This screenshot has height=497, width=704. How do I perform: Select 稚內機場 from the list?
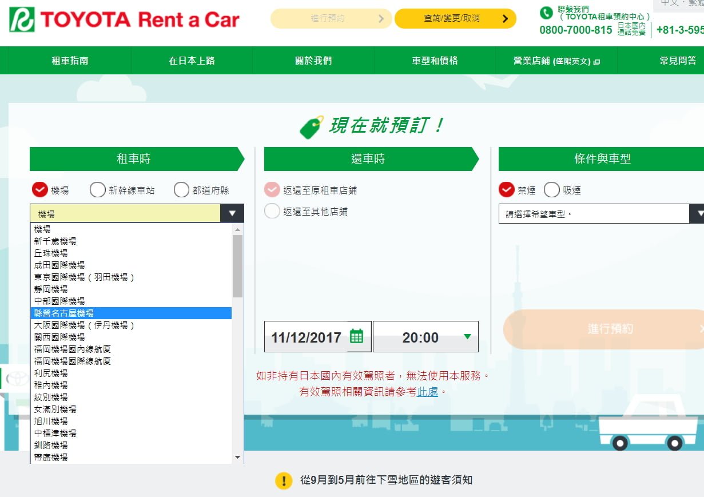pyautogui.click(x=131, y=385)
